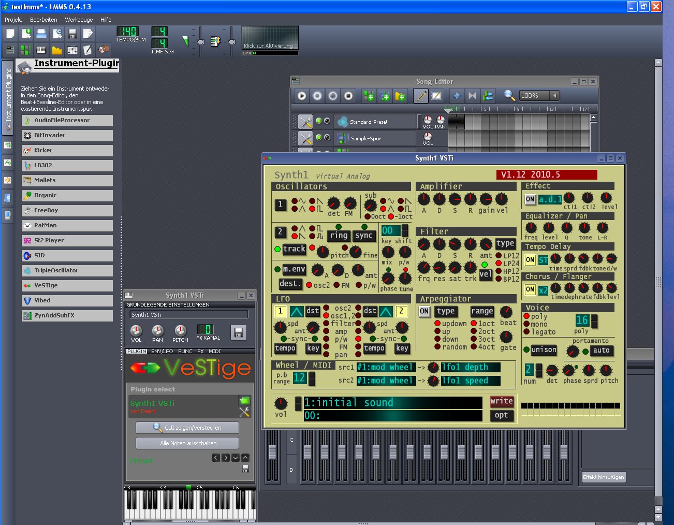Open the lfo1 depth destination selector
Screen dimensions: 674x525
471,367
